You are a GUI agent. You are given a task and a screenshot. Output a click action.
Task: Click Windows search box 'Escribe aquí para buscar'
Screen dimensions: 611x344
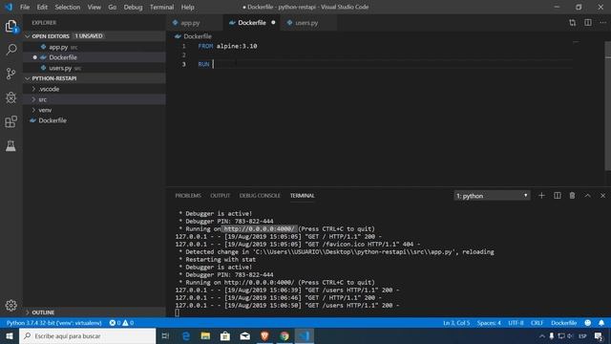point(87,335)
